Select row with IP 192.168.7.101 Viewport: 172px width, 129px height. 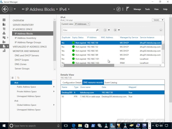coord(111,59)
